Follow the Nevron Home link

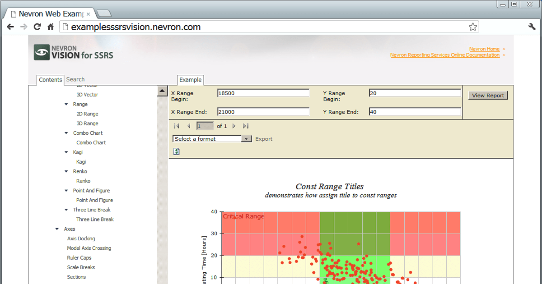tap(484, 49)
